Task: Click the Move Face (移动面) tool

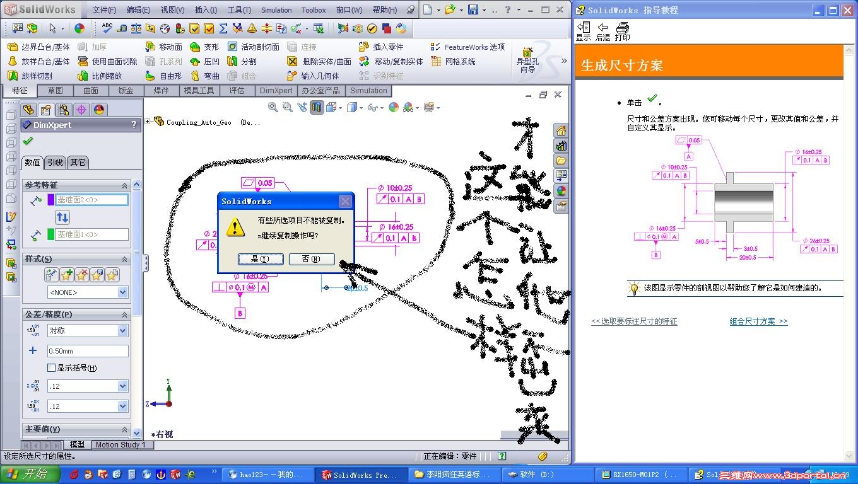Action: tap(163, 47)
